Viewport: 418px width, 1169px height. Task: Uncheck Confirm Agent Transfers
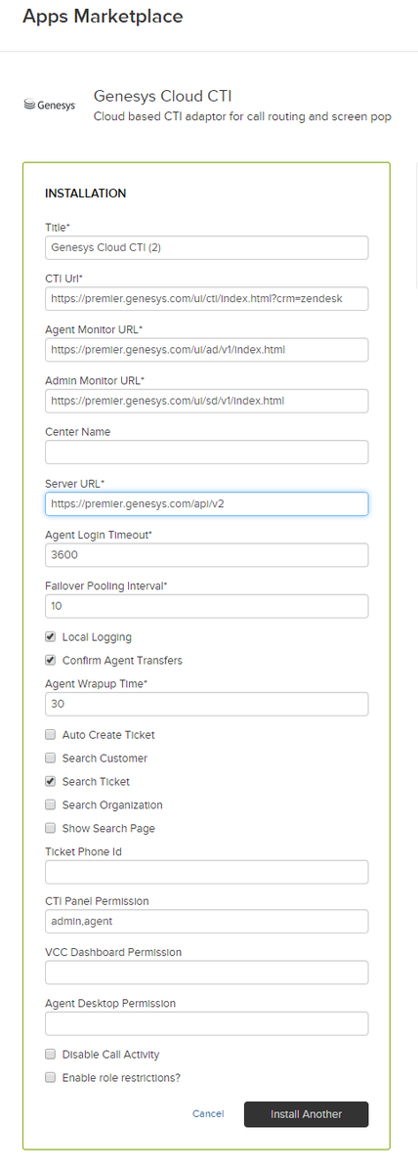51,661
